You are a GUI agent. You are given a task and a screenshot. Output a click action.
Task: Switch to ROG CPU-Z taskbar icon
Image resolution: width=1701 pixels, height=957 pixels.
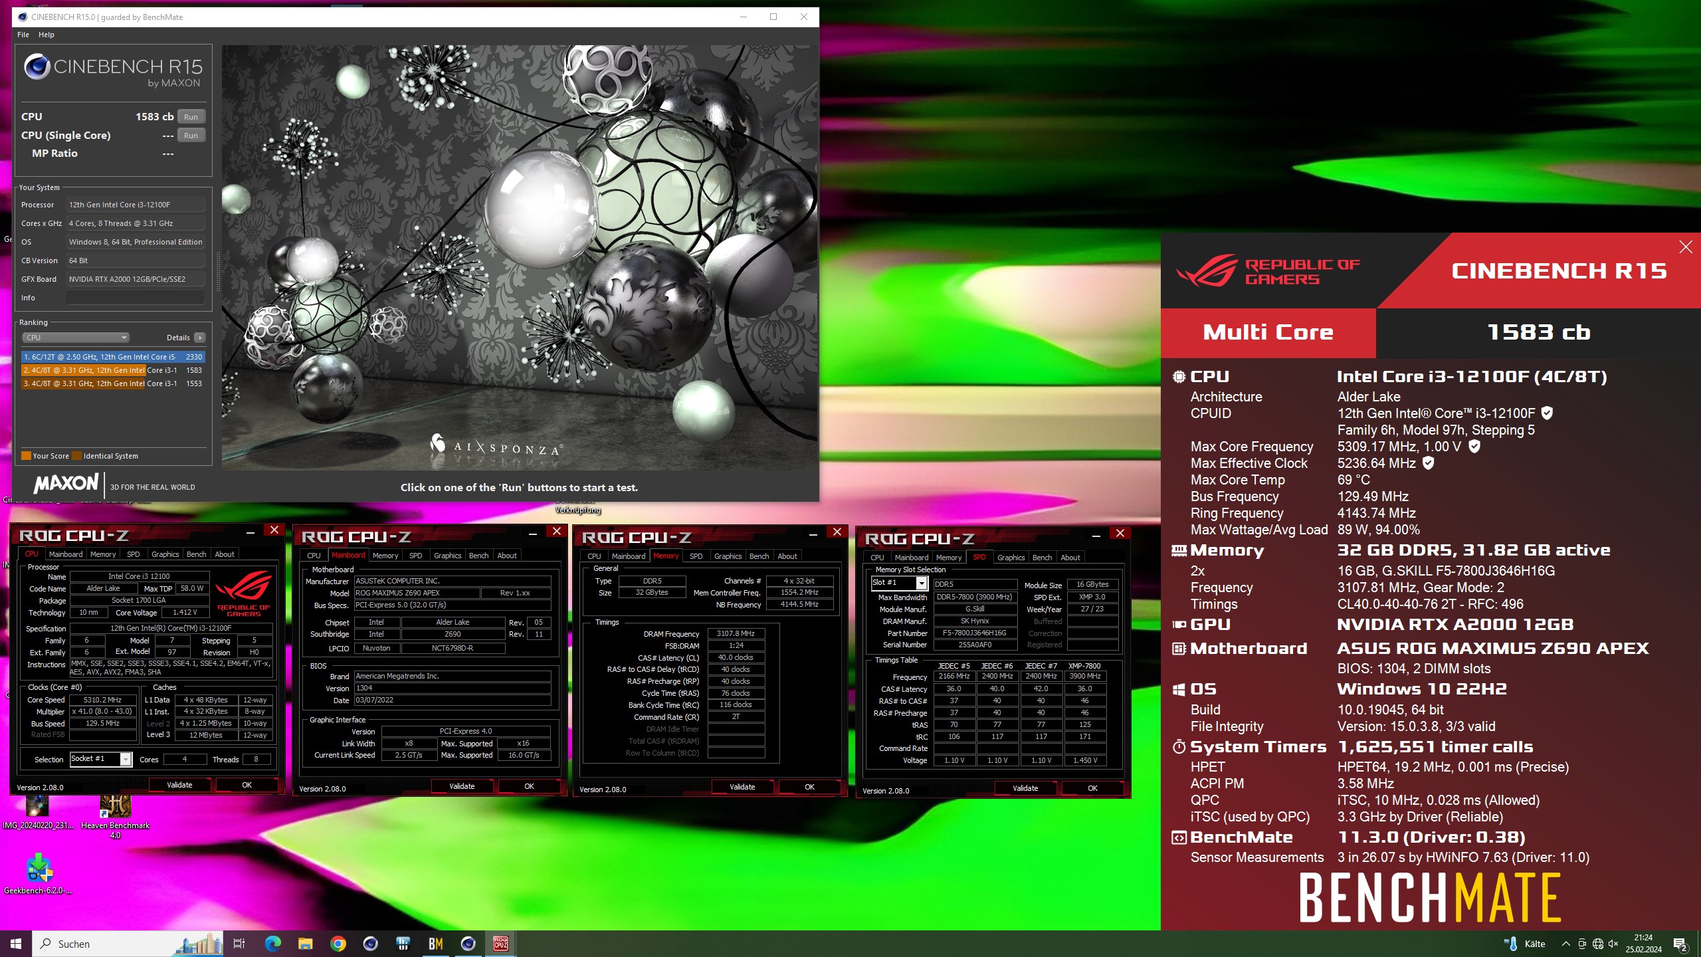(x=501, y=944)
